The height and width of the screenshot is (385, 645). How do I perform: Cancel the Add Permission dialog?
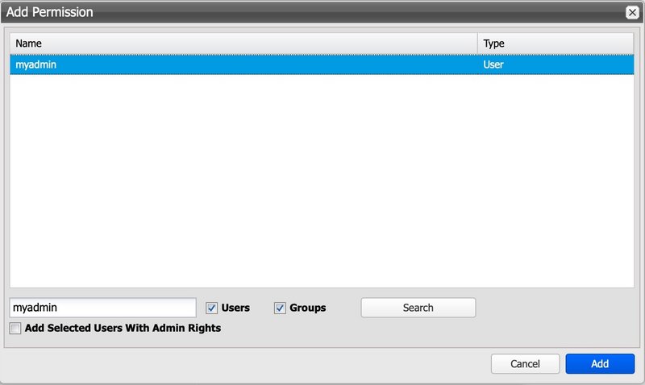click(x=525, y=364)
